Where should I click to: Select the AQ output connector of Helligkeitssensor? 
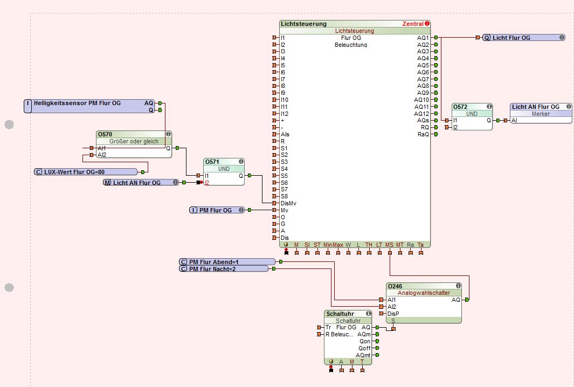(x=160, y=103)
